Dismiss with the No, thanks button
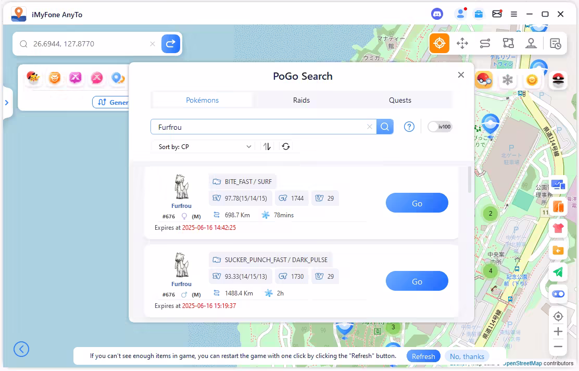The height and width of the screenshot is (371, 579). click(467, 356)
